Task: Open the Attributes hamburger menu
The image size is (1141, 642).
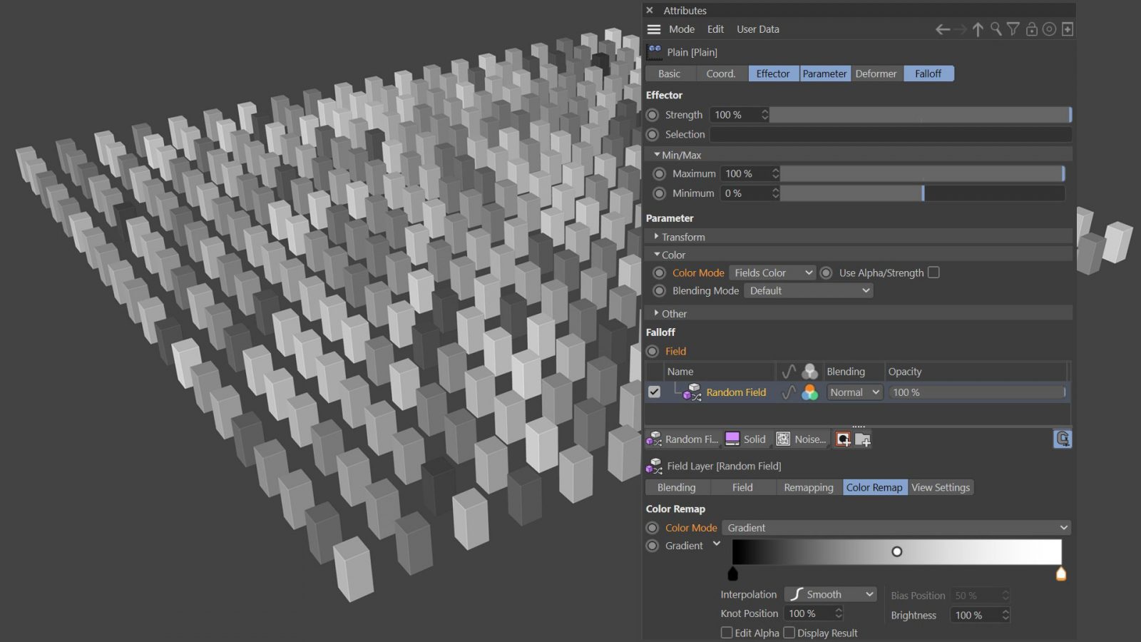Action: click(x=654, y=29)
